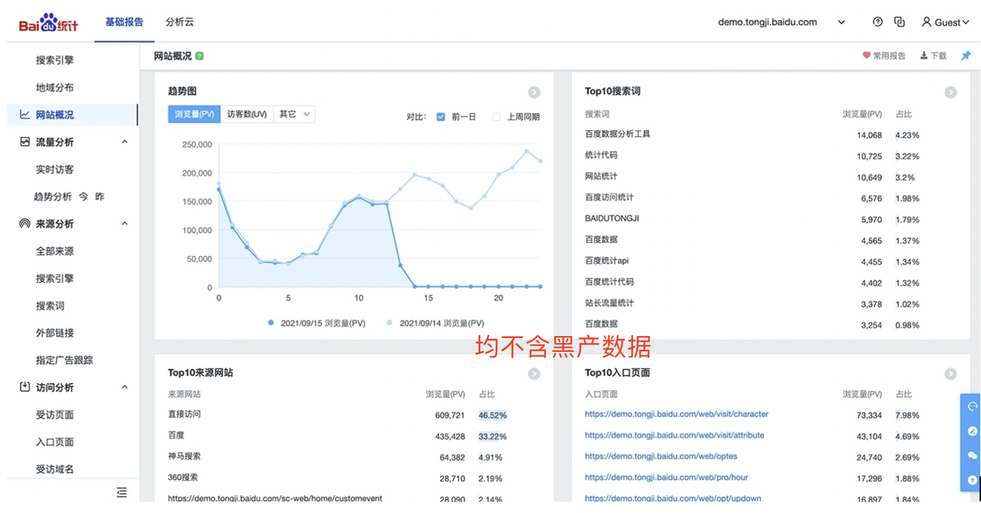This screenshot has height=513, width=981.
Task: Enable the 上周同期 comparison checkbox
Action: [496, 117]
